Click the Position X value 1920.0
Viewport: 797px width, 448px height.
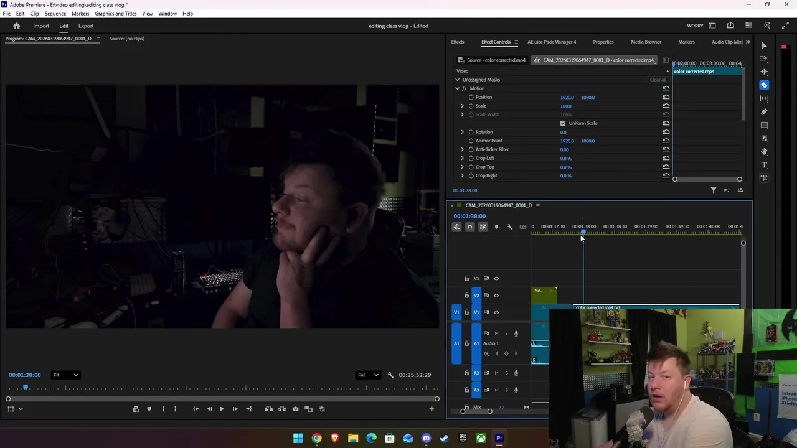[567, 97]
